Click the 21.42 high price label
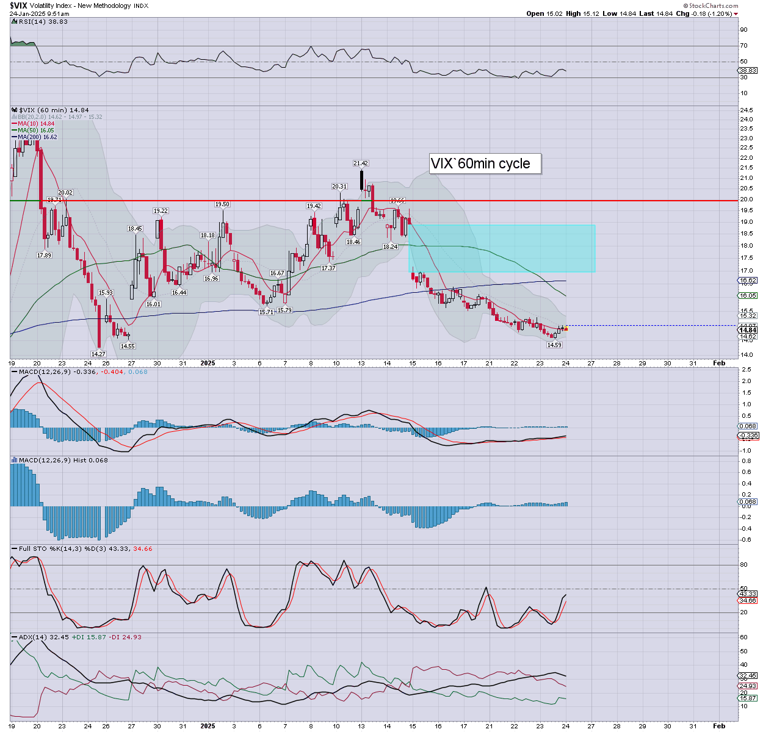Viewport: 763px width, 732px height. 361,163
